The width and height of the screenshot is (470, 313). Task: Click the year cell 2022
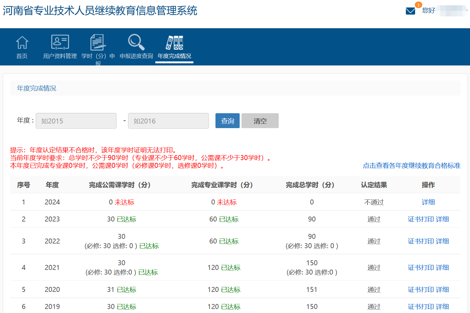pos(52,241)
